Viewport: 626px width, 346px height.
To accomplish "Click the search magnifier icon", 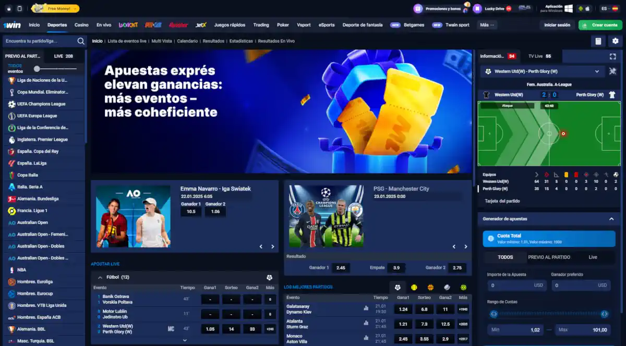I will pyautogui.click(x=81, y=41).
